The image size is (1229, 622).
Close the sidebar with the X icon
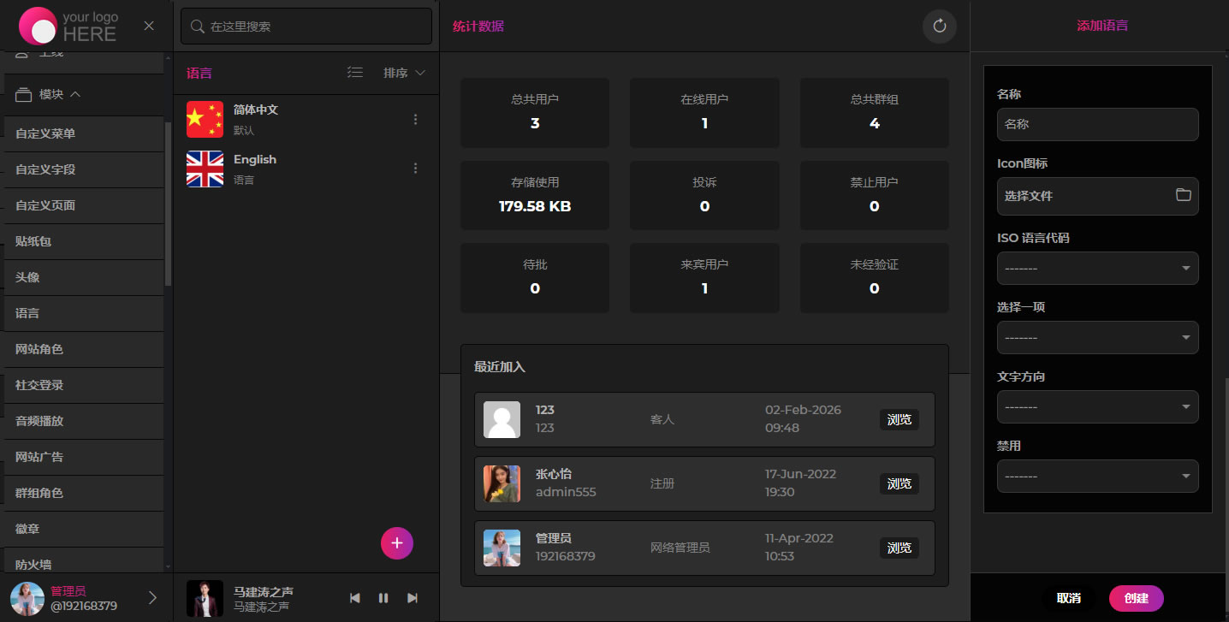coord(149,26)
